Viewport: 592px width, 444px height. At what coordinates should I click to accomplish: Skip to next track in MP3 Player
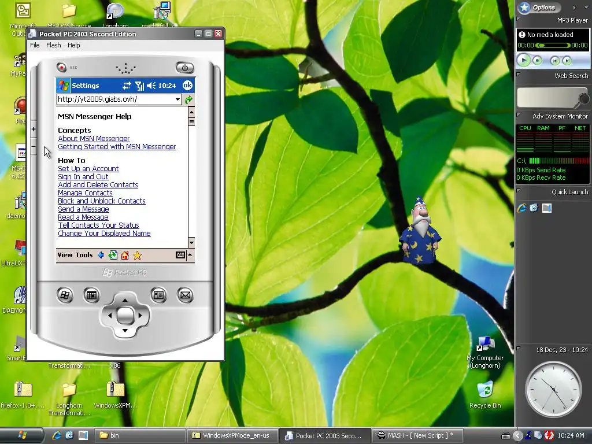tap(567, 60)
